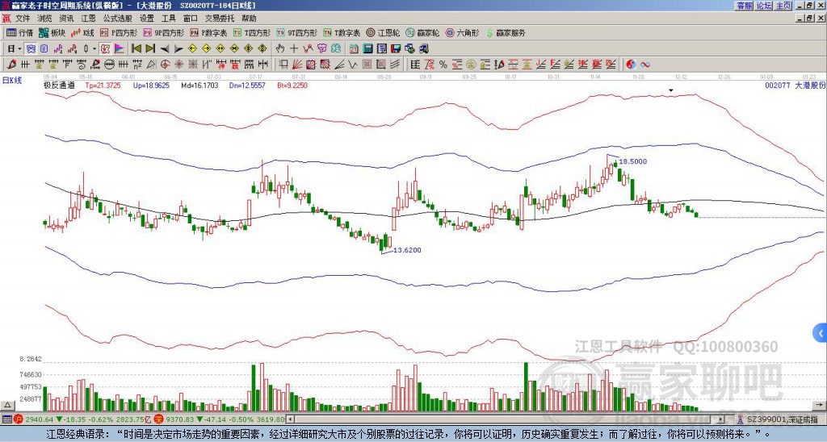827x442 pixels.
Task: Click horizontal scrollbar left arrow
Action: [x=290, y=419]
